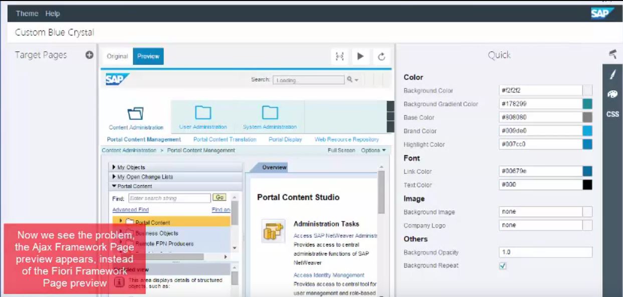The width and height of the screenshot is (623, 297).
Task: Click the Full Screen link
Action: [341, 150]
